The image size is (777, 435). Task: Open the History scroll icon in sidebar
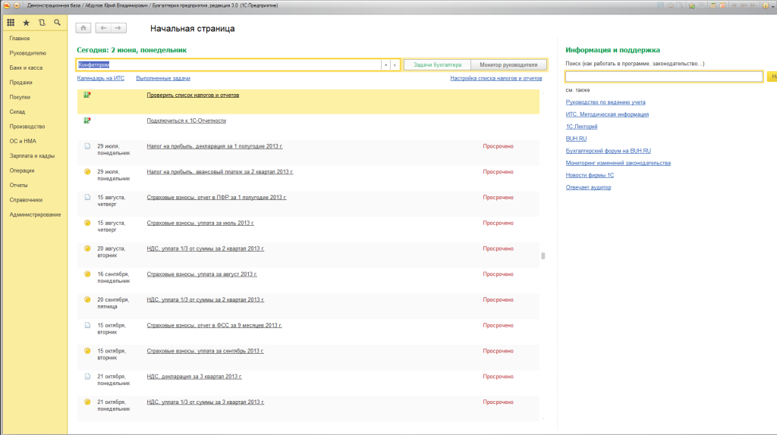[42, 23]
